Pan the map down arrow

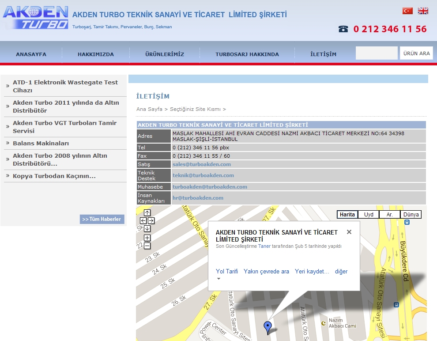[x=147, y=228]
